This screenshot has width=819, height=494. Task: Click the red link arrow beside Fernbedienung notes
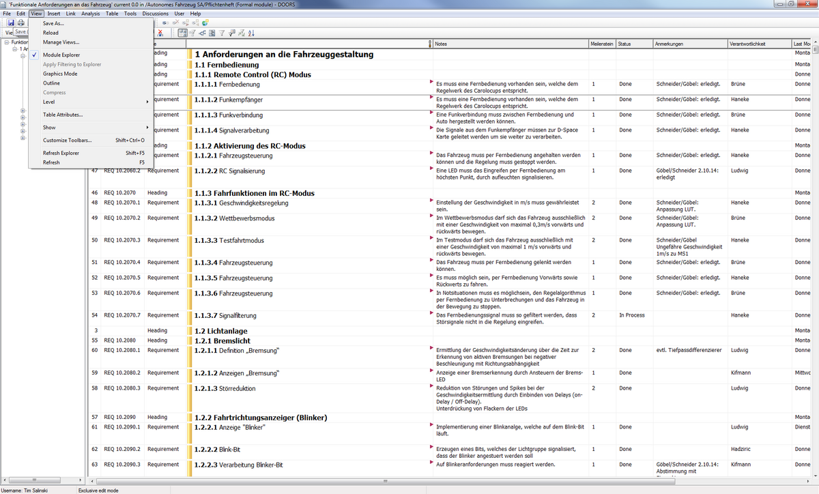click(431, 82)
